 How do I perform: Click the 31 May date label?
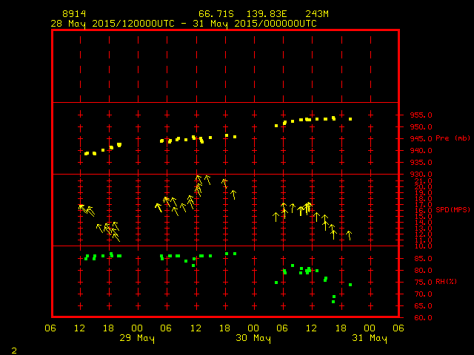coord(370,338)
